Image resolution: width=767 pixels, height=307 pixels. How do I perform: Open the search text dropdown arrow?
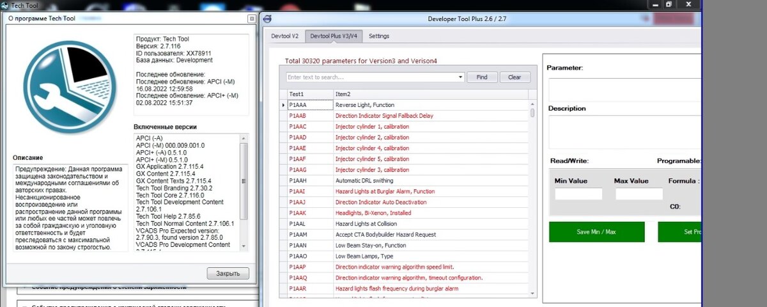click(461, 77)
